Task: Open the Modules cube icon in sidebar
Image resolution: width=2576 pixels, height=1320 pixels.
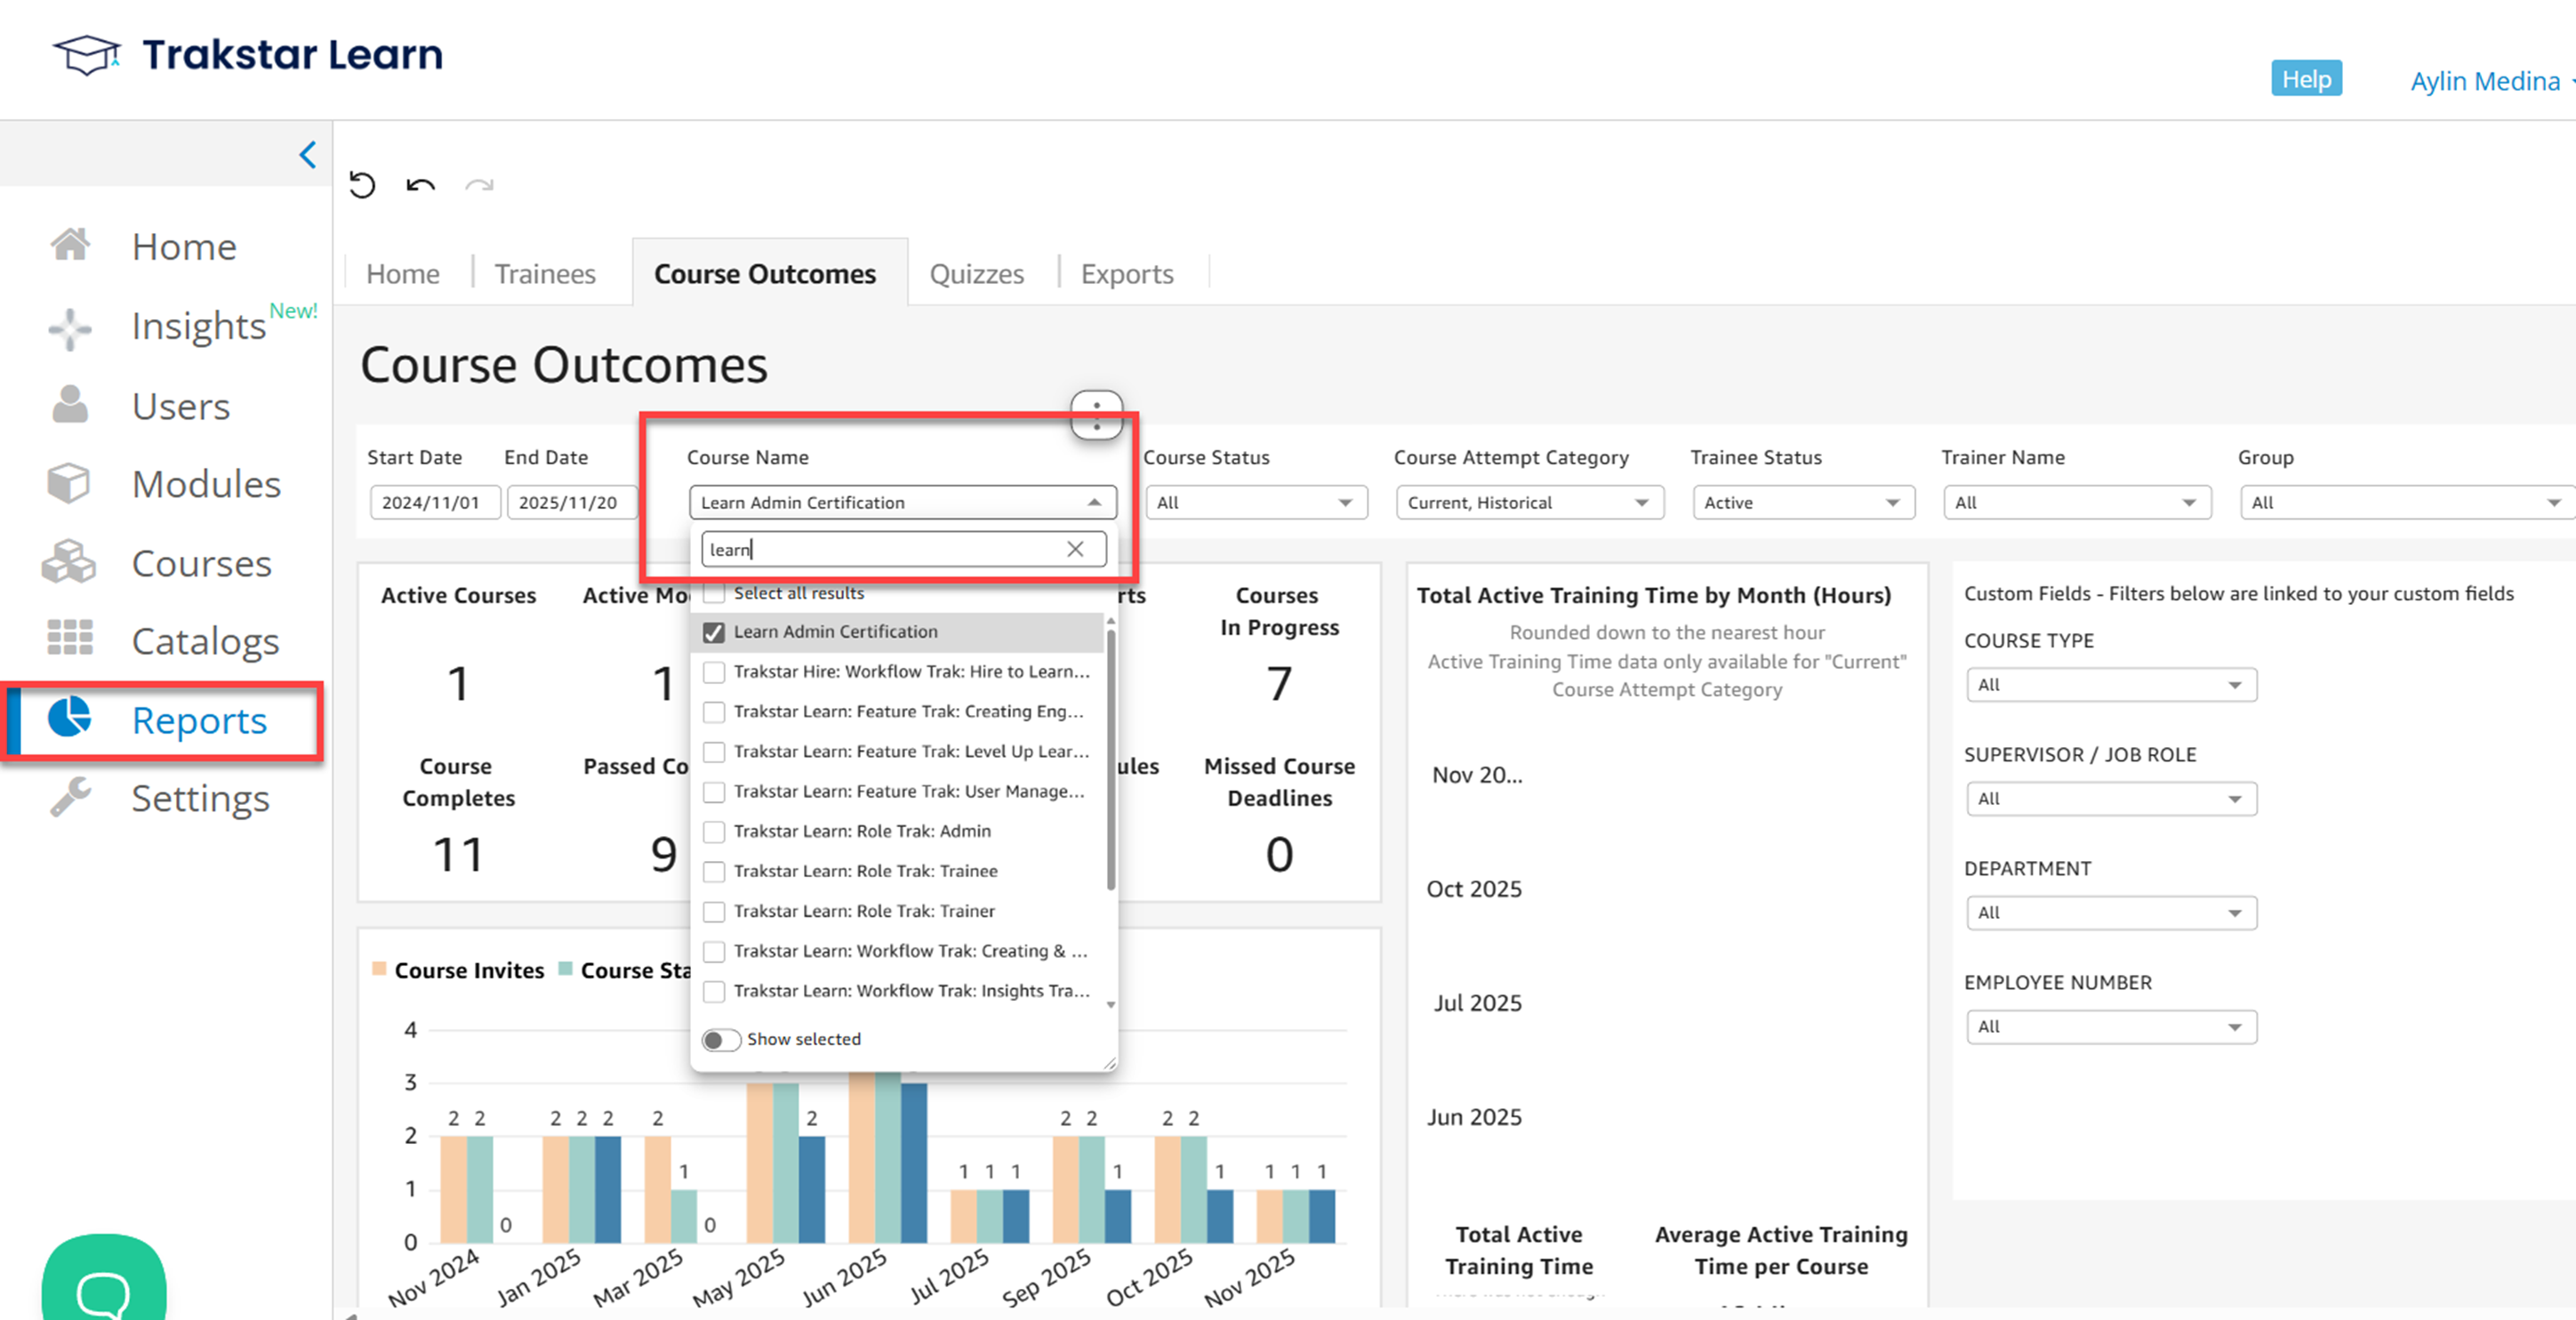Action: coord(69,484)
